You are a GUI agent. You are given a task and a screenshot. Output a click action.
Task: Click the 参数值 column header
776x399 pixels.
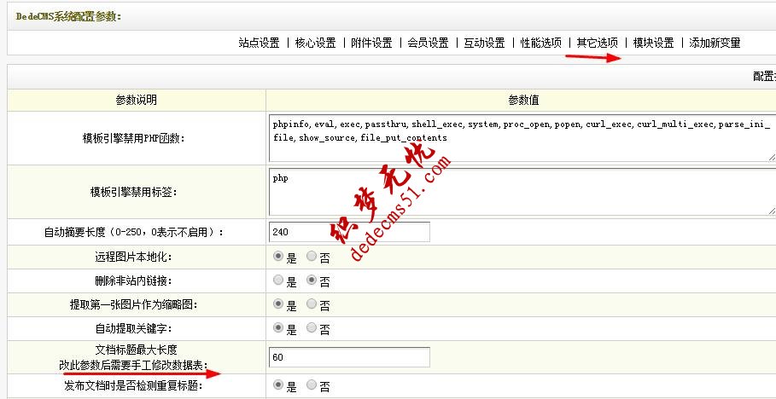[x=523, y=101]
